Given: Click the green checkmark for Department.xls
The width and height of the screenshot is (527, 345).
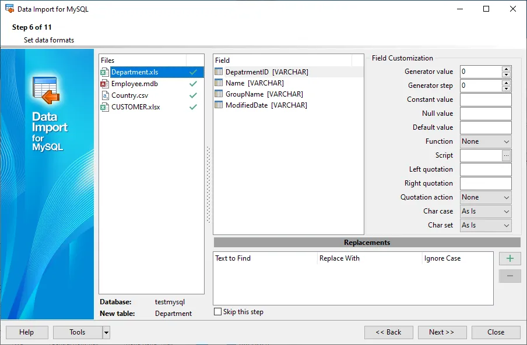Looking at the screenshot, I should [x=194, y=72].
